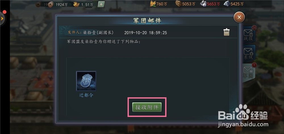Close the 军团邮件 dialog
Image resolution: width=284 pixels, height=134 pixels.
[x=239, y=17]
